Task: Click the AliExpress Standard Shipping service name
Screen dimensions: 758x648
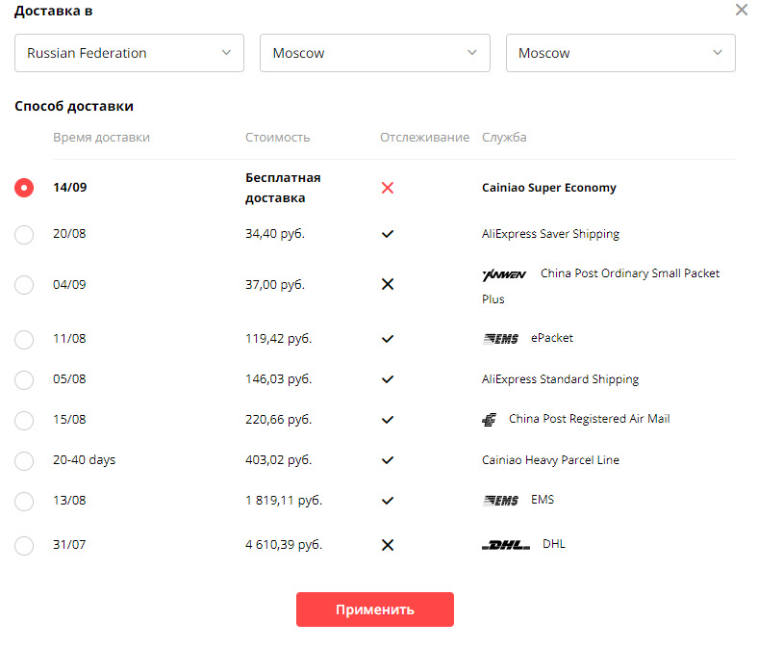Action: point(560,379)
